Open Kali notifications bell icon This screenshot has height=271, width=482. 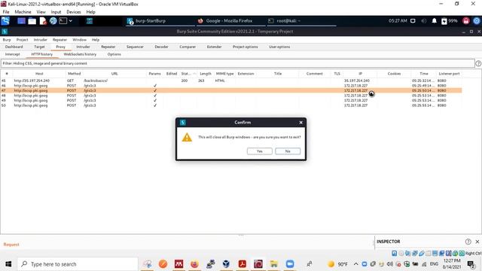point(434,21)
